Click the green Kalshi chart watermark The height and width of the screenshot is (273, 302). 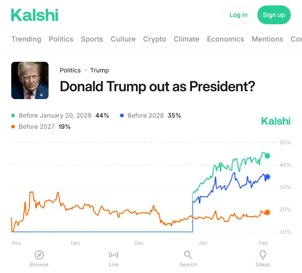tap(276, 121)
